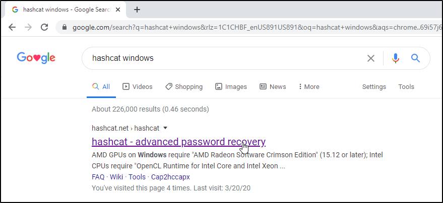Switch to the Videos results tab
The height and width of the screenshot is (203, 443).
click(x=138, y=87)
